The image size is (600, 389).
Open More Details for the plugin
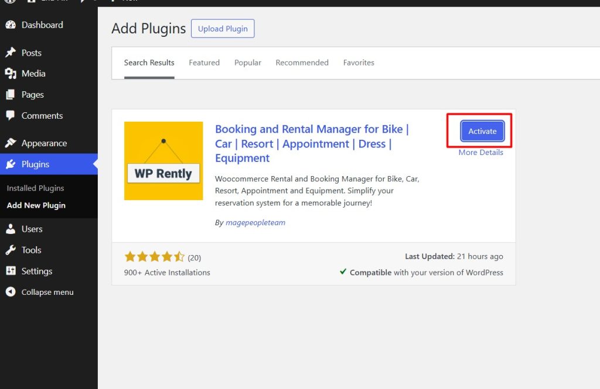tap(480, 153)
